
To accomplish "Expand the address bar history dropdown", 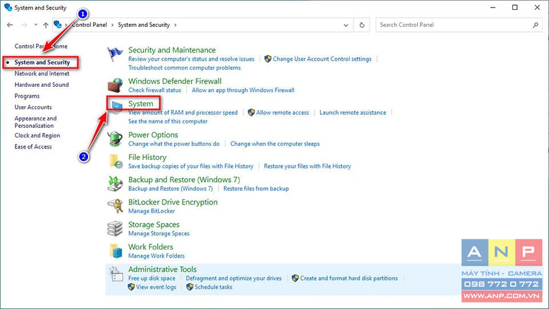I will [x=346, y=25].
